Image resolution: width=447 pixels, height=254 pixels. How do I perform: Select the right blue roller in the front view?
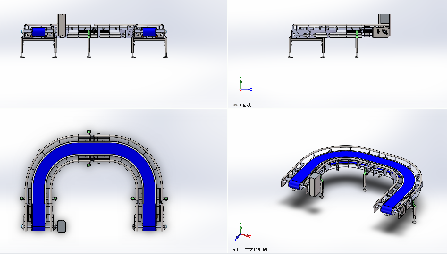click(x=149, y=31)
